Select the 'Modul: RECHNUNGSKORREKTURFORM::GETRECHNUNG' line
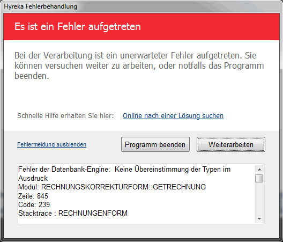This screenshot has height=242, width=283. pyautogui.click(x=112, y=187)
